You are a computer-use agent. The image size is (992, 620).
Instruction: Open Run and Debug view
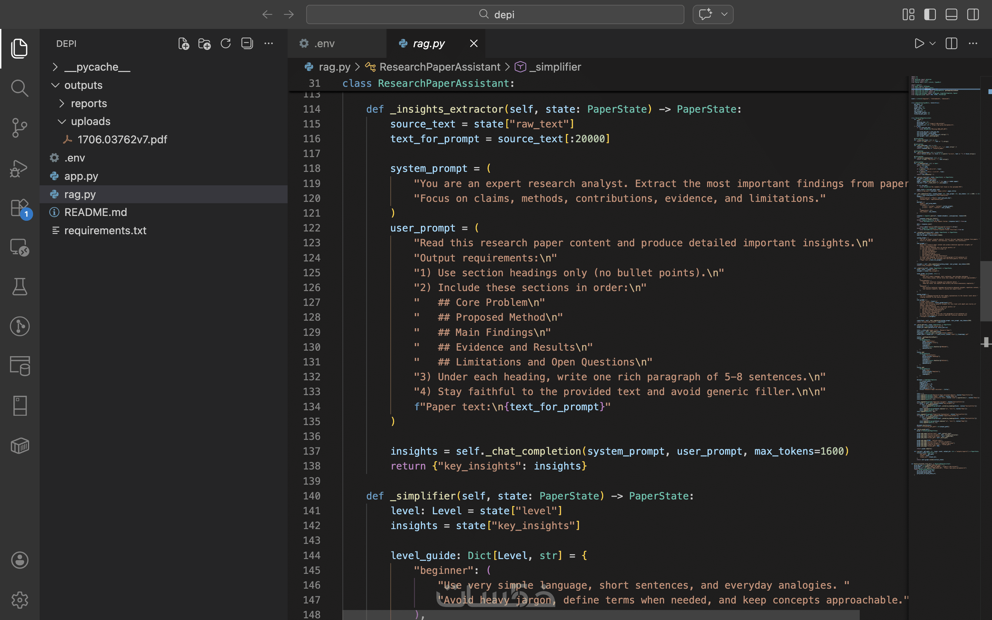pyautogui.click(x=19, y=168)
